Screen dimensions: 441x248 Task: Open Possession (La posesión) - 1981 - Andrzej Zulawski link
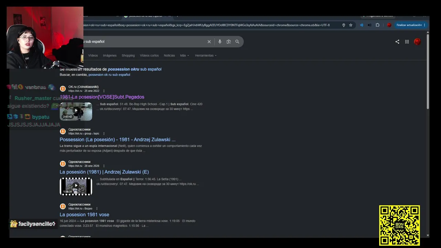[117, 140]
